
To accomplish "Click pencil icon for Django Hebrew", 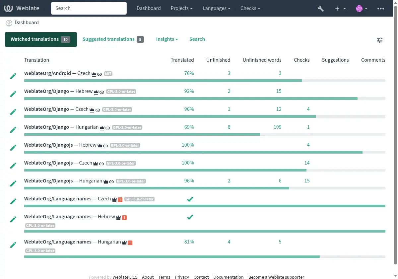I will [13, 94].
